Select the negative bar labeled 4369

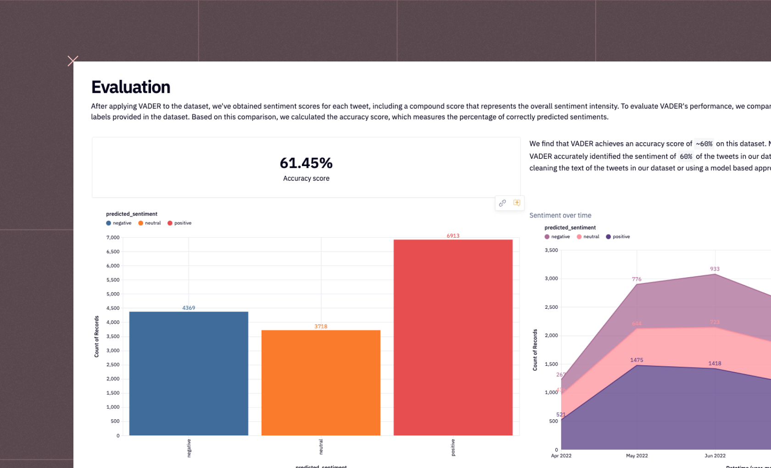pyautogui.click(x=188, y=372)
